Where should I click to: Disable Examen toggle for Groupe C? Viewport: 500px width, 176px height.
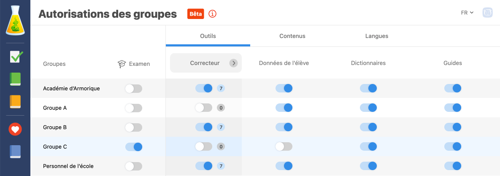134,147
